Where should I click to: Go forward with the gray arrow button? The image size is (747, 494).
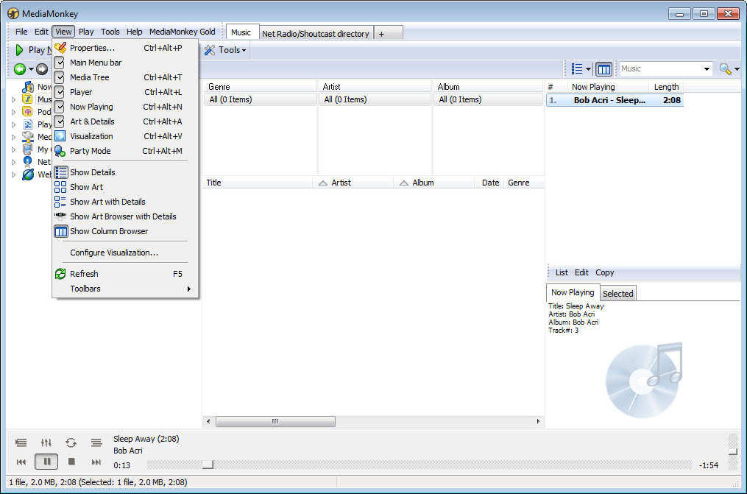pyautogui.click(x=42, y=69)
